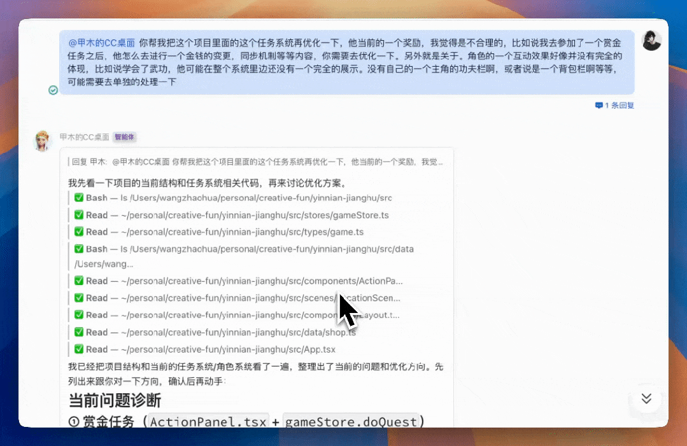Click the green read-status check icon
The width and height of the screenshot is (687, 446).
53,90
